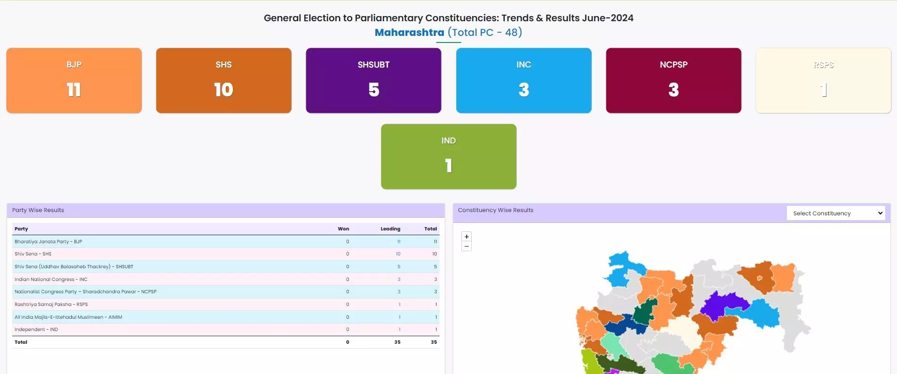Select the IND green card

click(448, 156)
